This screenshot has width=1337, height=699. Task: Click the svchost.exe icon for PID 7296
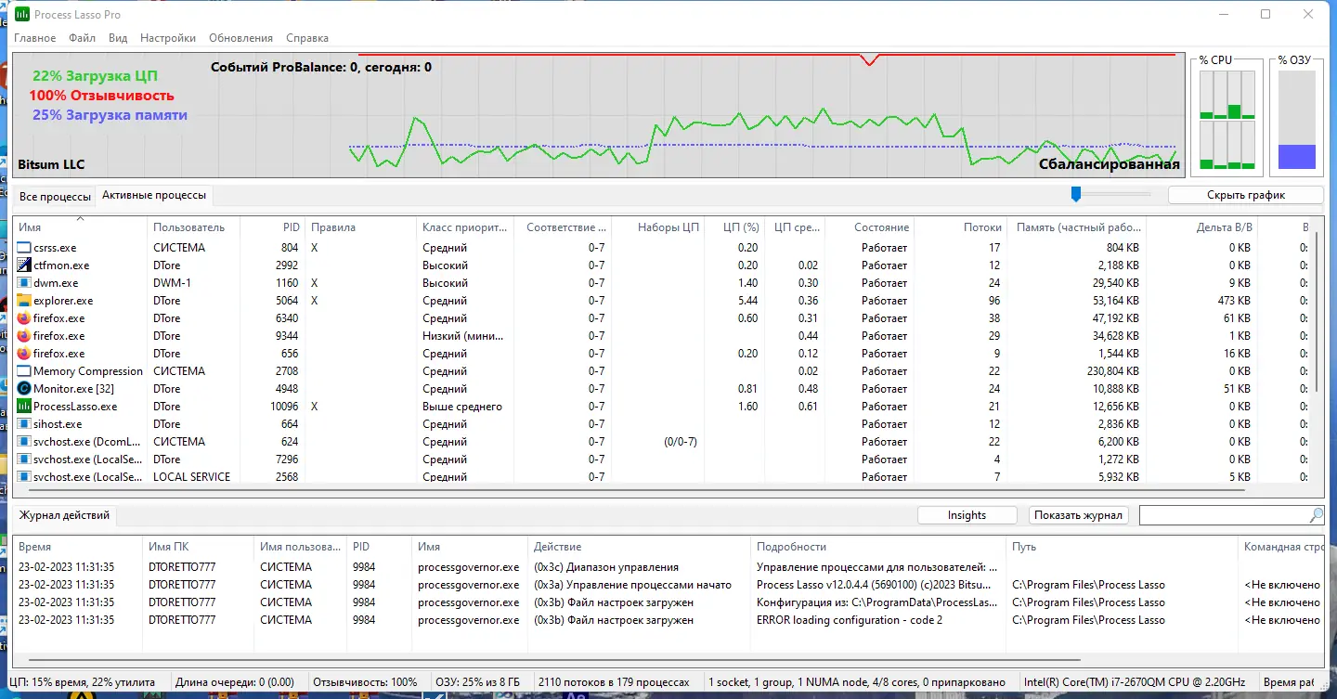click(x=24, y=460)
